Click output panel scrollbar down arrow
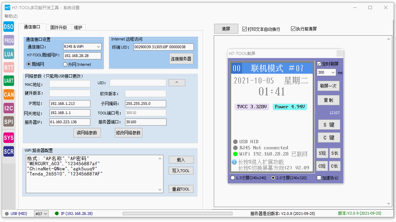 [389, 204]
